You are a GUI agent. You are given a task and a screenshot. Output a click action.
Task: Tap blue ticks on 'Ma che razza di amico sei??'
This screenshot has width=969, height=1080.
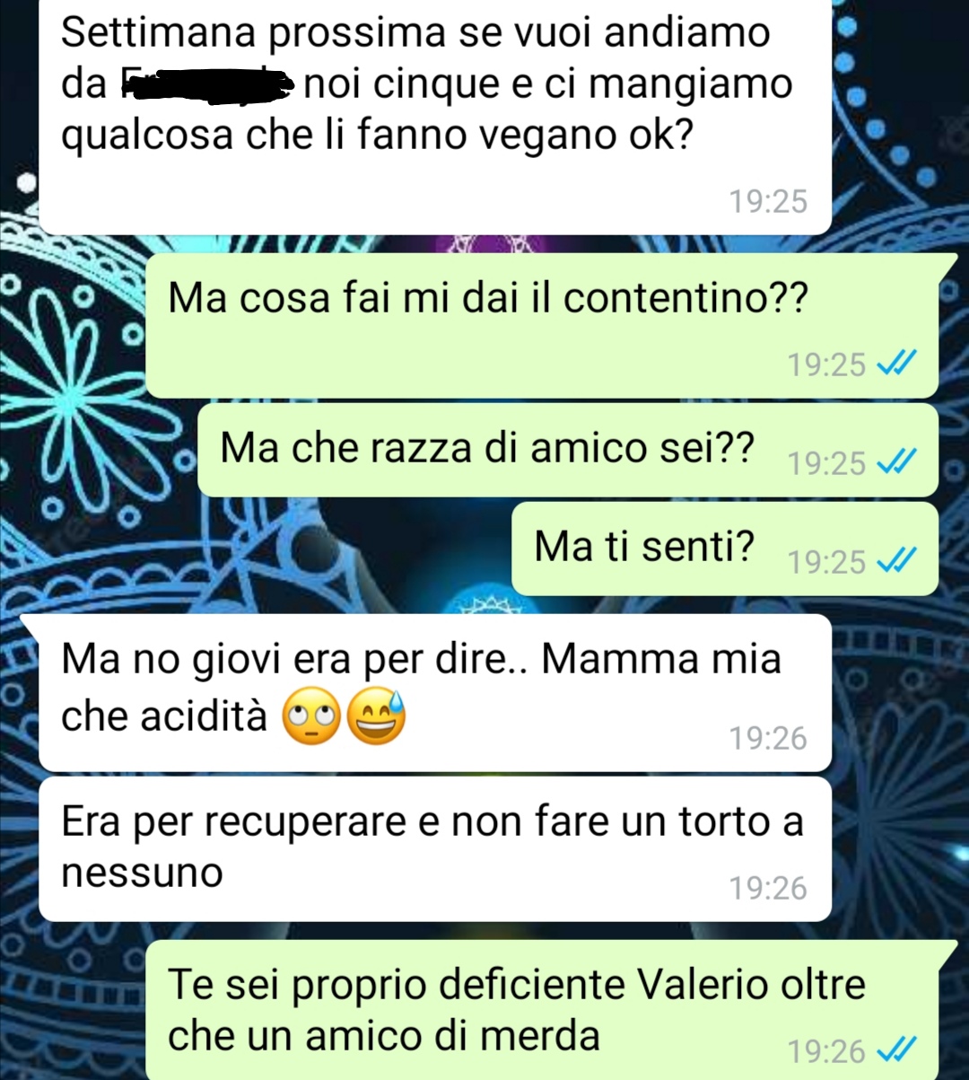coord(895,463)
